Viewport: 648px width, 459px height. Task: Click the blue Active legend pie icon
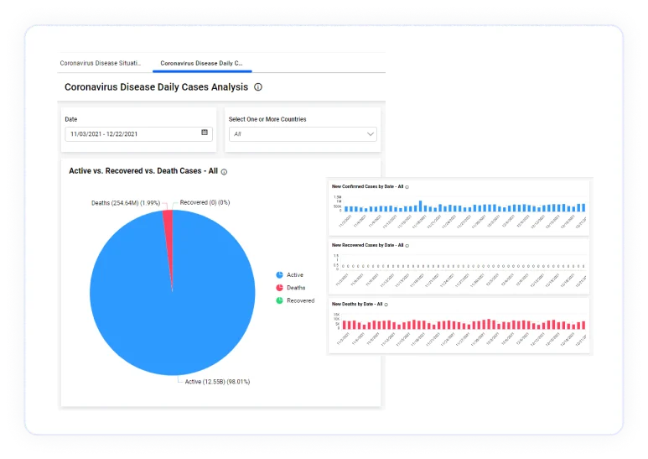pos(279,275)
